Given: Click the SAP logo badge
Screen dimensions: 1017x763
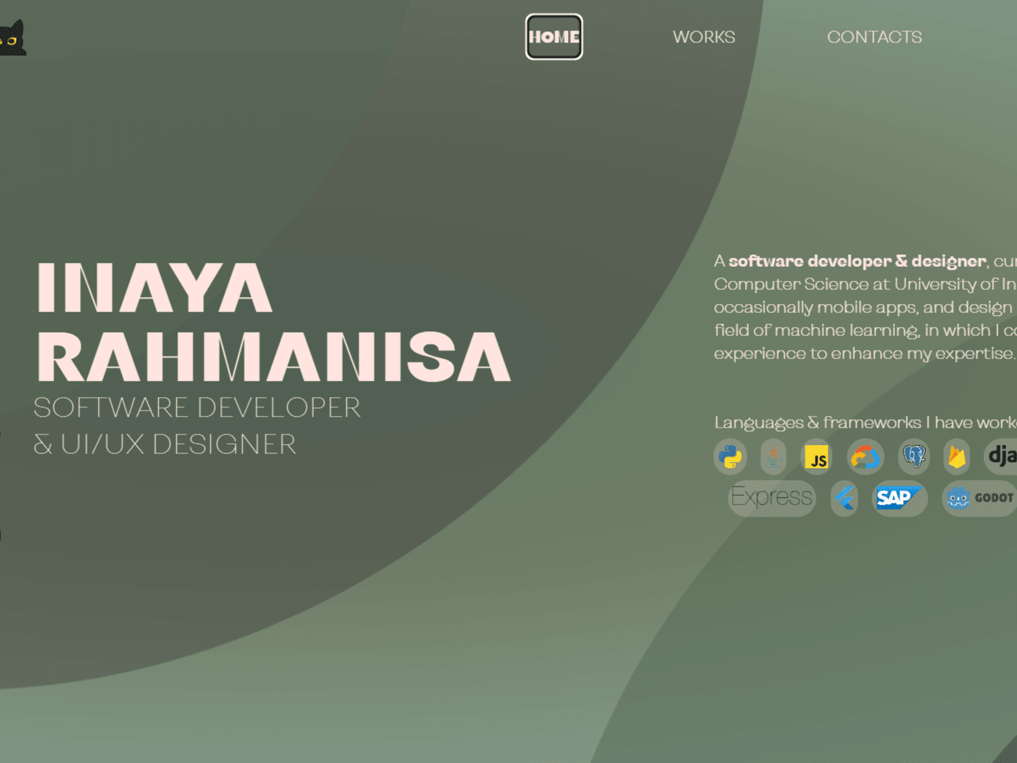Looking at the screenshot, I should (x=899, y=498).
